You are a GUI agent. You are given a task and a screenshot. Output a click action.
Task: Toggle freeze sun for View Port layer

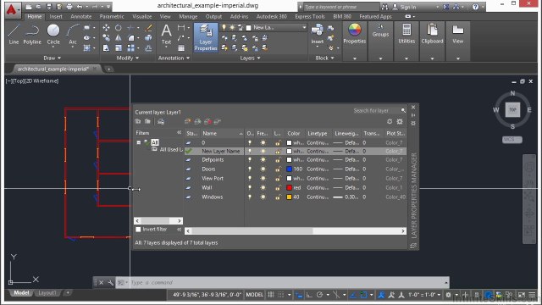click(263, 179)
